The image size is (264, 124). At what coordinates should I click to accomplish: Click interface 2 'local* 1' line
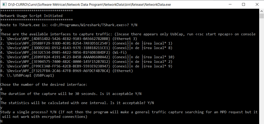(86, 43)
